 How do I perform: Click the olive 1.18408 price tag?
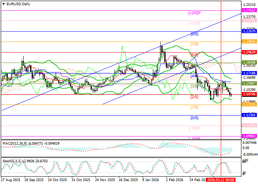pyautogui.click(x=249, y=63)
